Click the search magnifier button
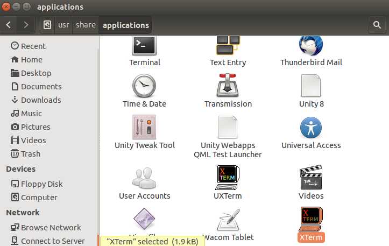 377,25
